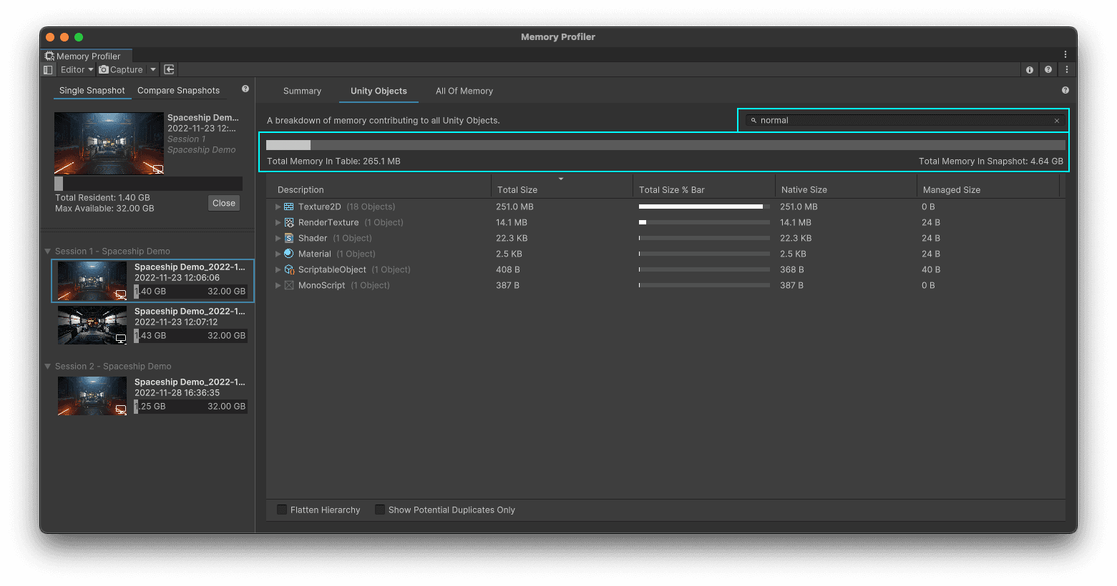Close the open snapshot with Close button

pyautogui.click(x=224, y=203)
